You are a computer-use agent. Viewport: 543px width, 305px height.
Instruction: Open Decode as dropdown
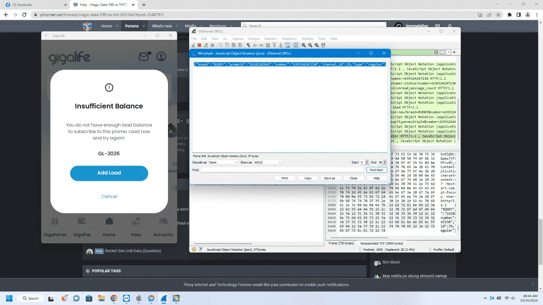[223, 162]
